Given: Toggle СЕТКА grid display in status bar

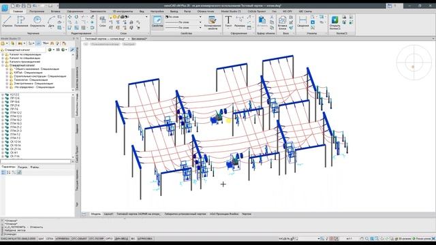Looking at the screenshot, I should (x=50, y=239).
